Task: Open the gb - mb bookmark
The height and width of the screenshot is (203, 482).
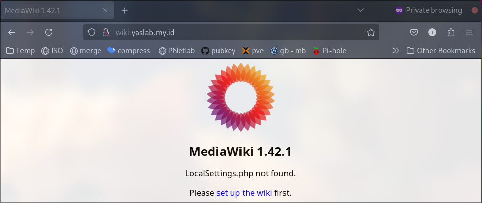Action: (x=288, y=51)
